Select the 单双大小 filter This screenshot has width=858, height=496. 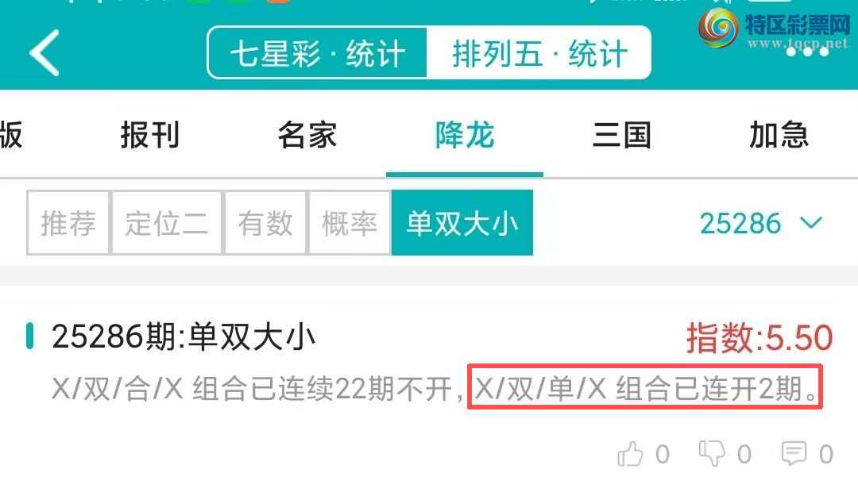[462, 222]
